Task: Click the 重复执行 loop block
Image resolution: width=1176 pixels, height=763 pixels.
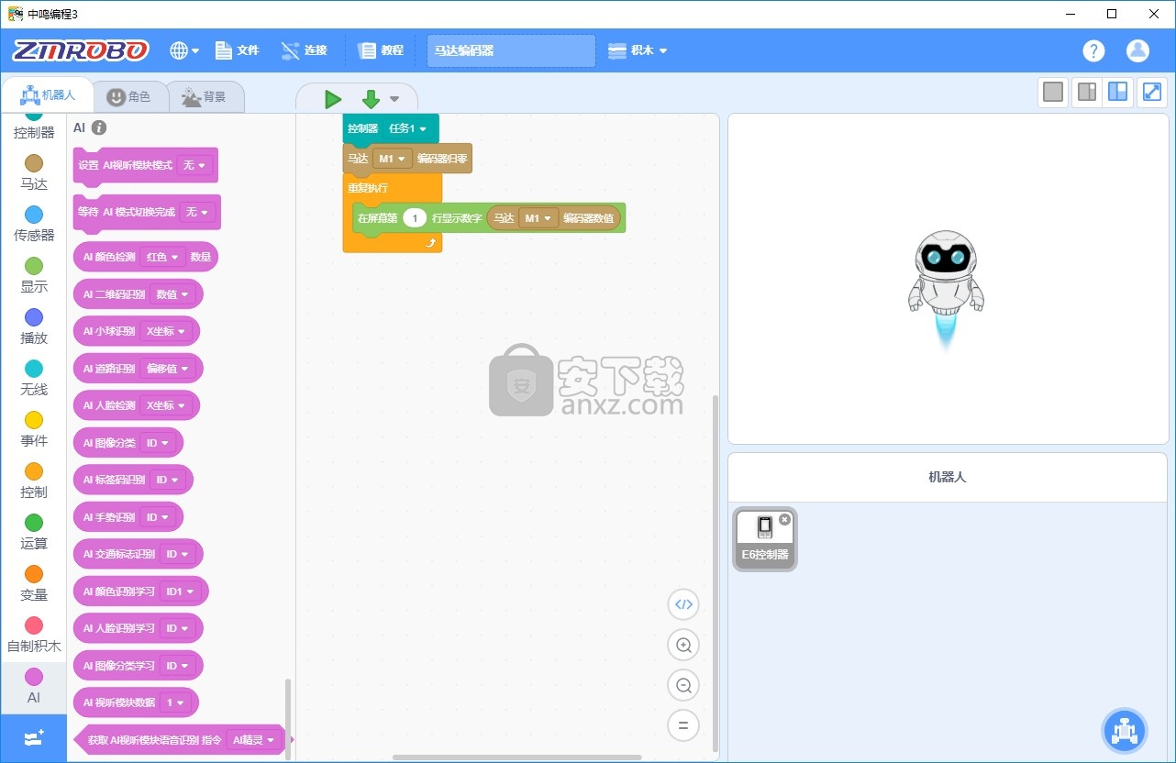Action: 368,187
